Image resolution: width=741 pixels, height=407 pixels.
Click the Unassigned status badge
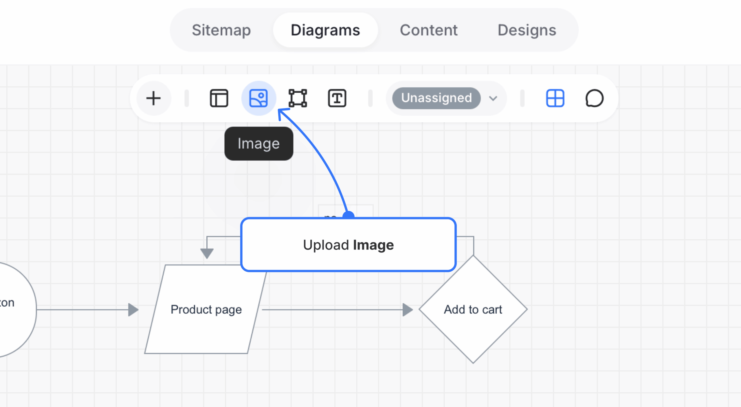pyautogui.click(x=436, y=98)
